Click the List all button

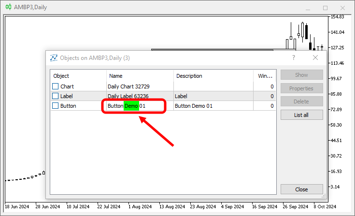coord(301,115)
